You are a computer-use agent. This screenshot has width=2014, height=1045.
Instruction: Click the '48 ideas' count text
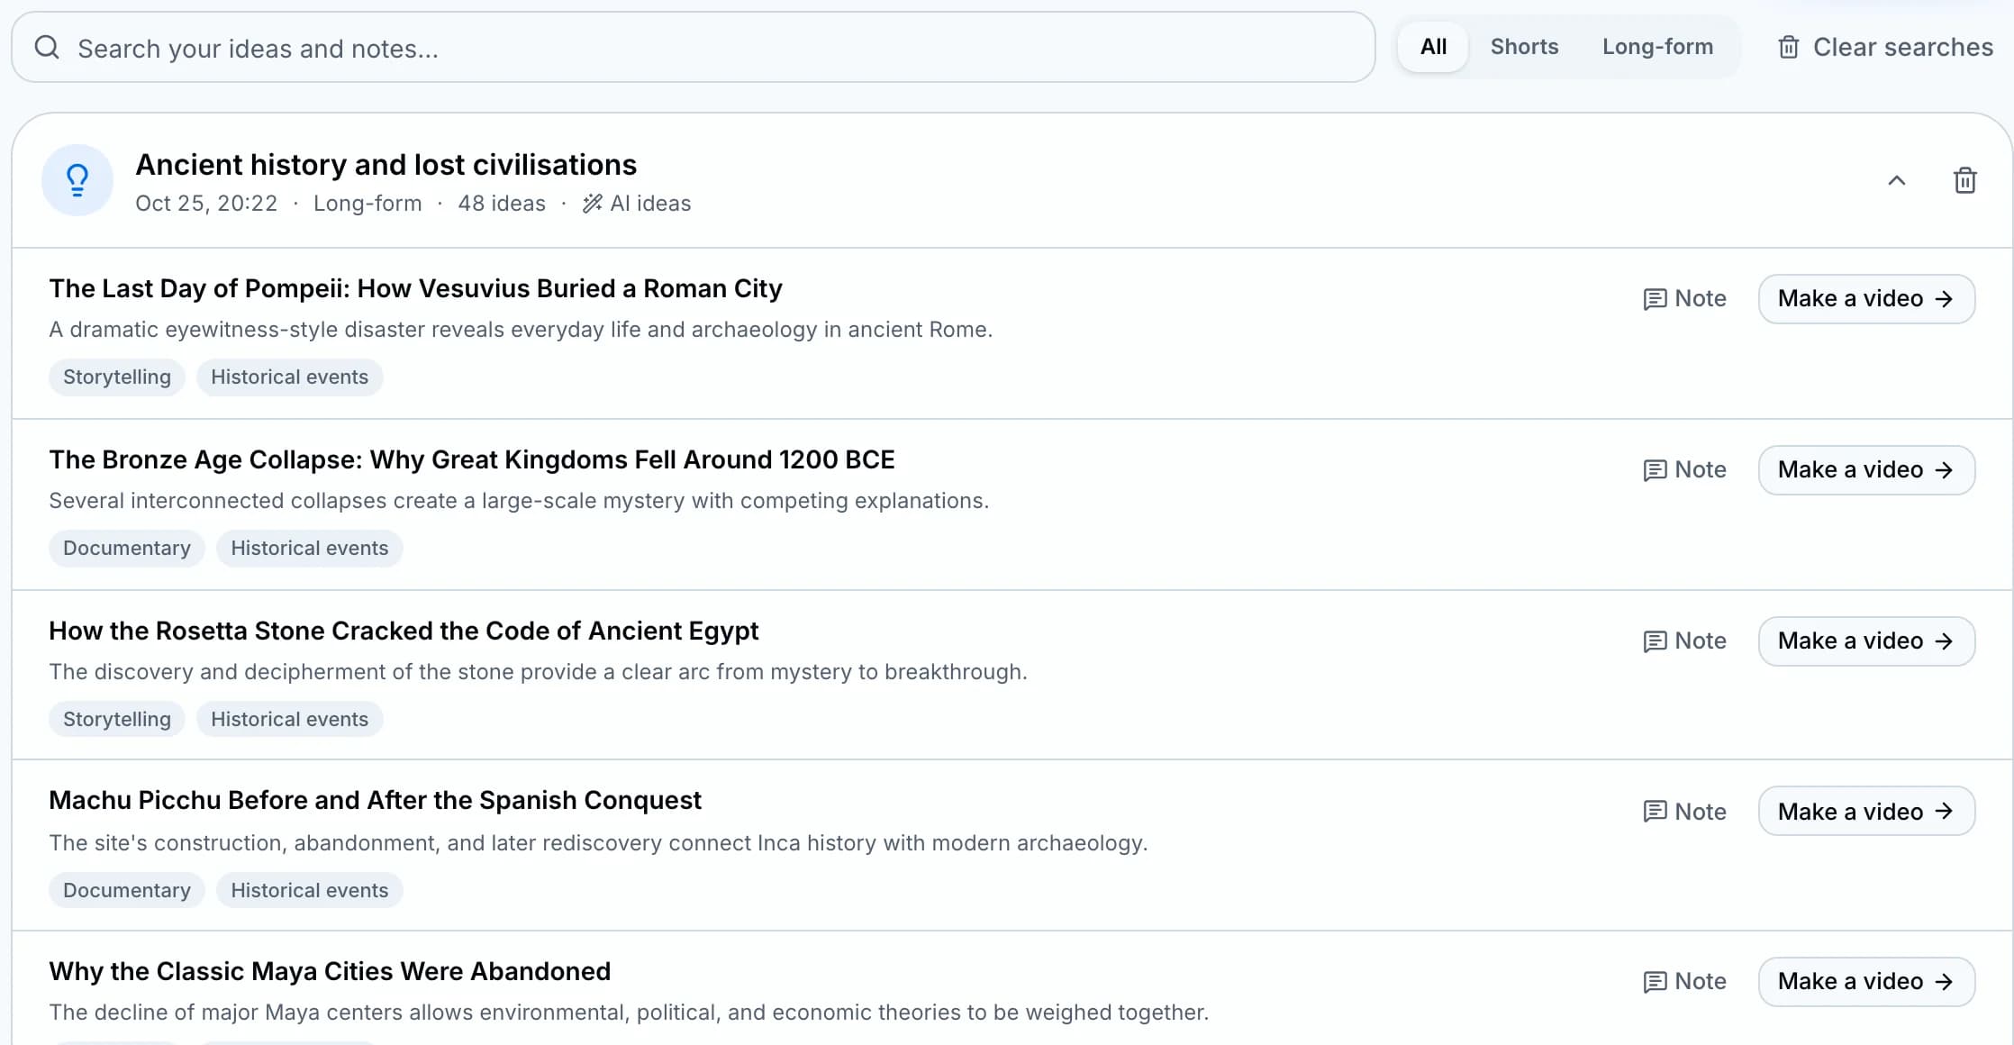(502, 204)
